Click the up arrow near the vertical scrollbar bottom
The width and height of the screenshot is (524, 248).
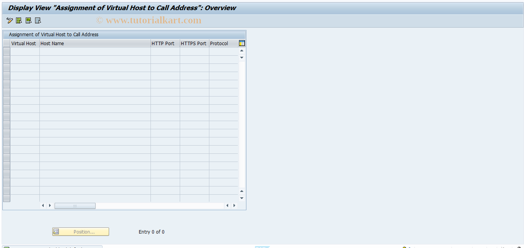click(242, 191)
